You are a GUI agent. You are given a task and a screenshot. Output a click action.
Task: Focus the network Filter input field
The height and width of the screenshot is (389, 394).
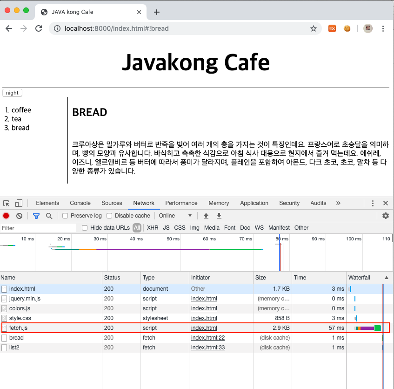pyautogui.click(x=38, y=228)
